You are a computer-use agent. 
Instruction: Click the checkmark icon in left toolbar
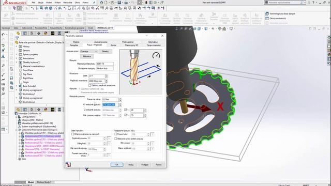point(3,75)
